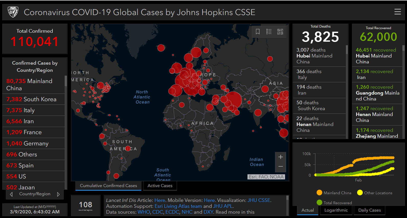Open the Mobile Version 'Here' link
Viewport: 407px width, 218px height.
209,200
